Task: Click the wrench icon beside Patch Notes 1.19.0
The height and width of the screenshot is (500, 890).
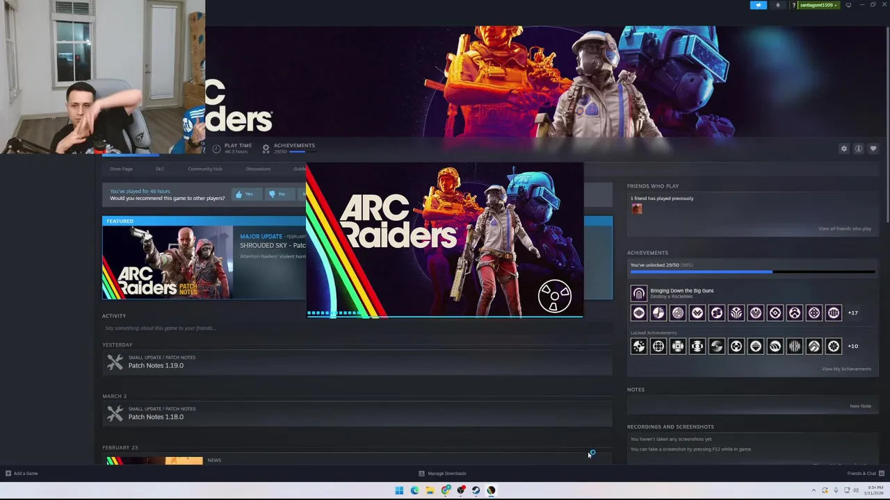Action: pos(115,362)
